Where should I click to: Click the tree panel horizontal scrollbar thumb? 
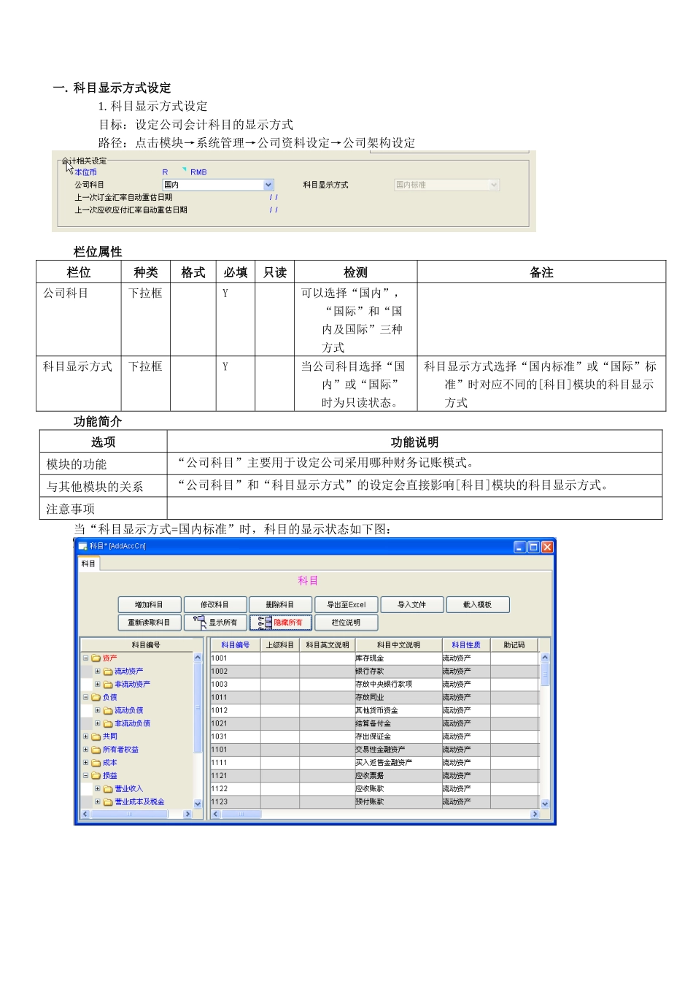coord(129,814)
